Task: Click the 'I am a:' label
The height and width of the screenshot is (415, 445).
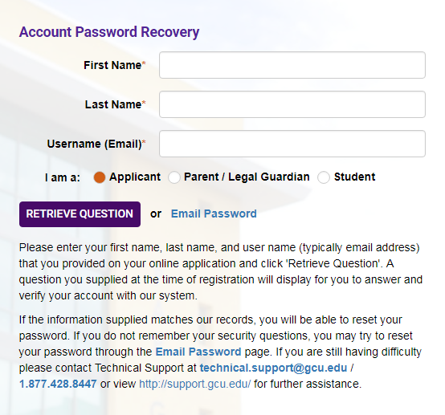Action: click(63, 177)
